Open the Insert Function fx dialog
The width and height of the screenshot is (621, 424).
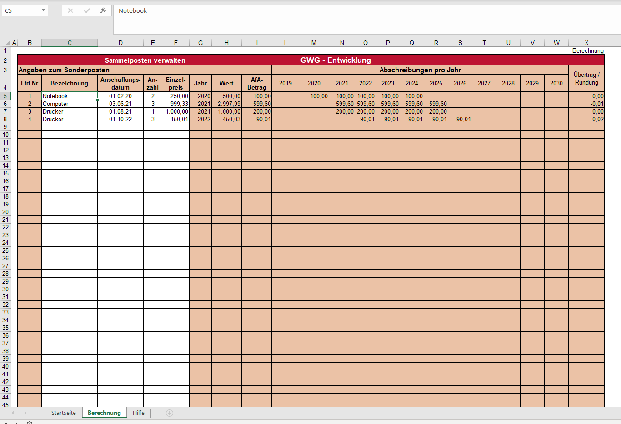coord(103,10)
